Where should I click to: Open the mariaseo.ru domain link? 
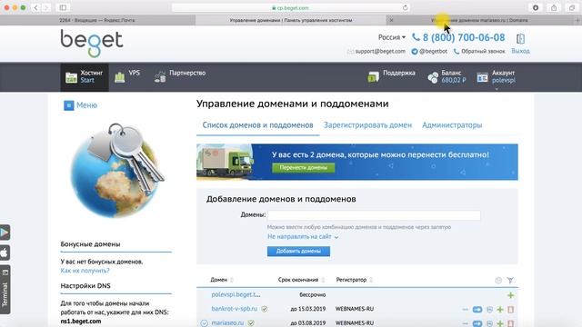click(227, 323)
